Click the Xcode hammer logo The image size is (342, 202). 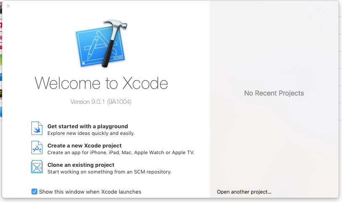click(102, 44)
